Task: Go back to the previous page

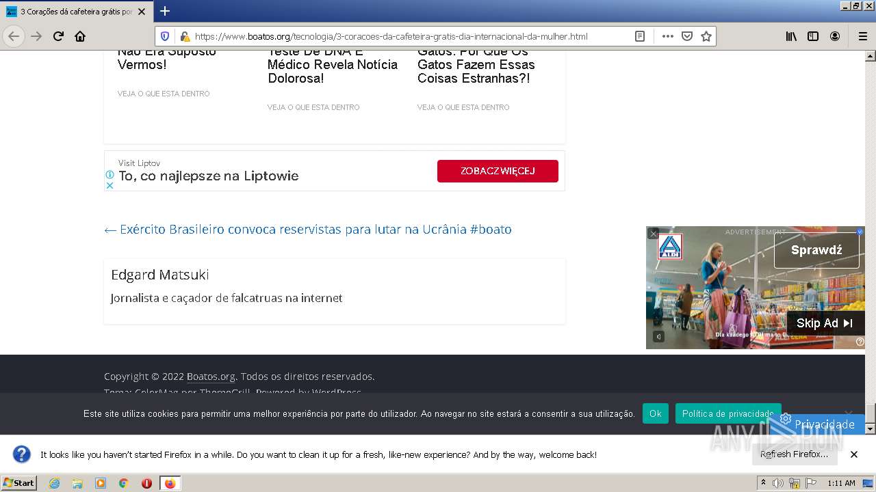Action: tap(14, 36)
